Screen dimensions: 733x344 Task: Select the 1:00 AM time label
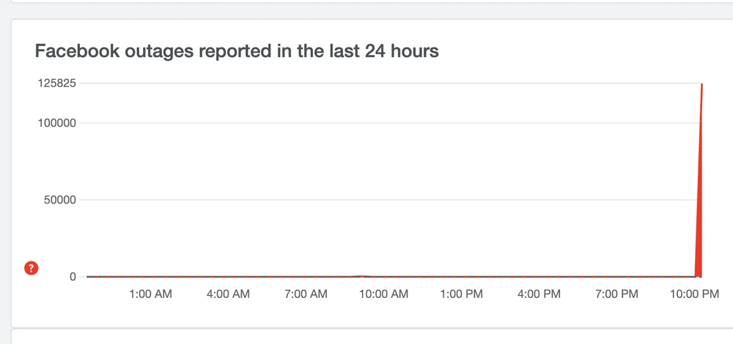coord(150,294)
